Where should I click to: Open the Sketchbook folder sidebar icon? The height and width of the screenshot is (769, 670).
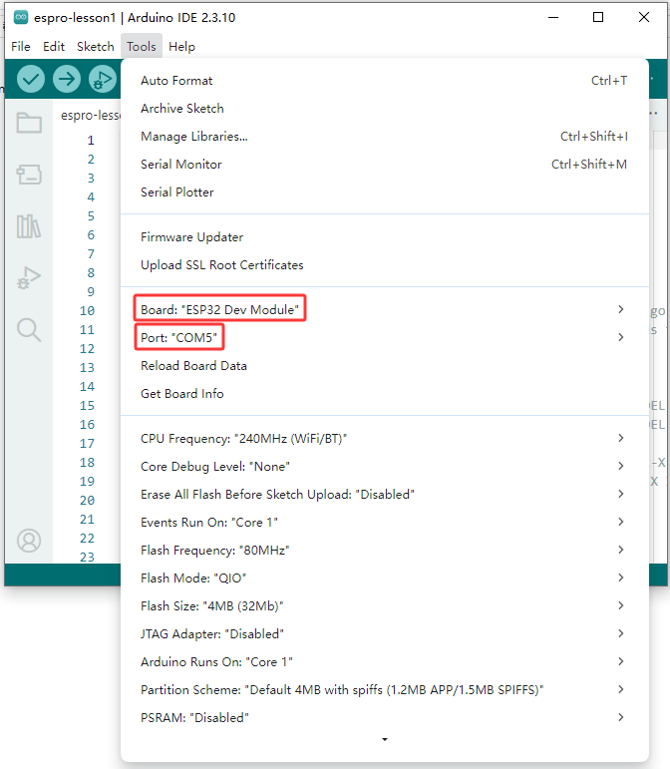[x=29, y=123]
